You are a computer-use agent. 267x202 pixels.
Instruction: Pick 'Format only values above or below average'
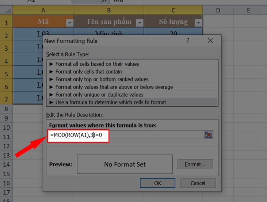click(114, 87)
